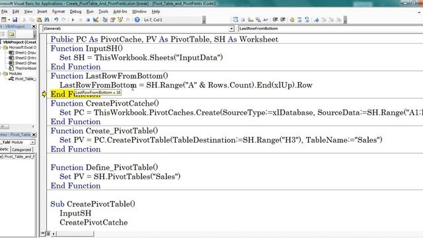Open the Format menu
This screenshot has width=423, height=238.
pyautogui.click(x=58, y=12)
